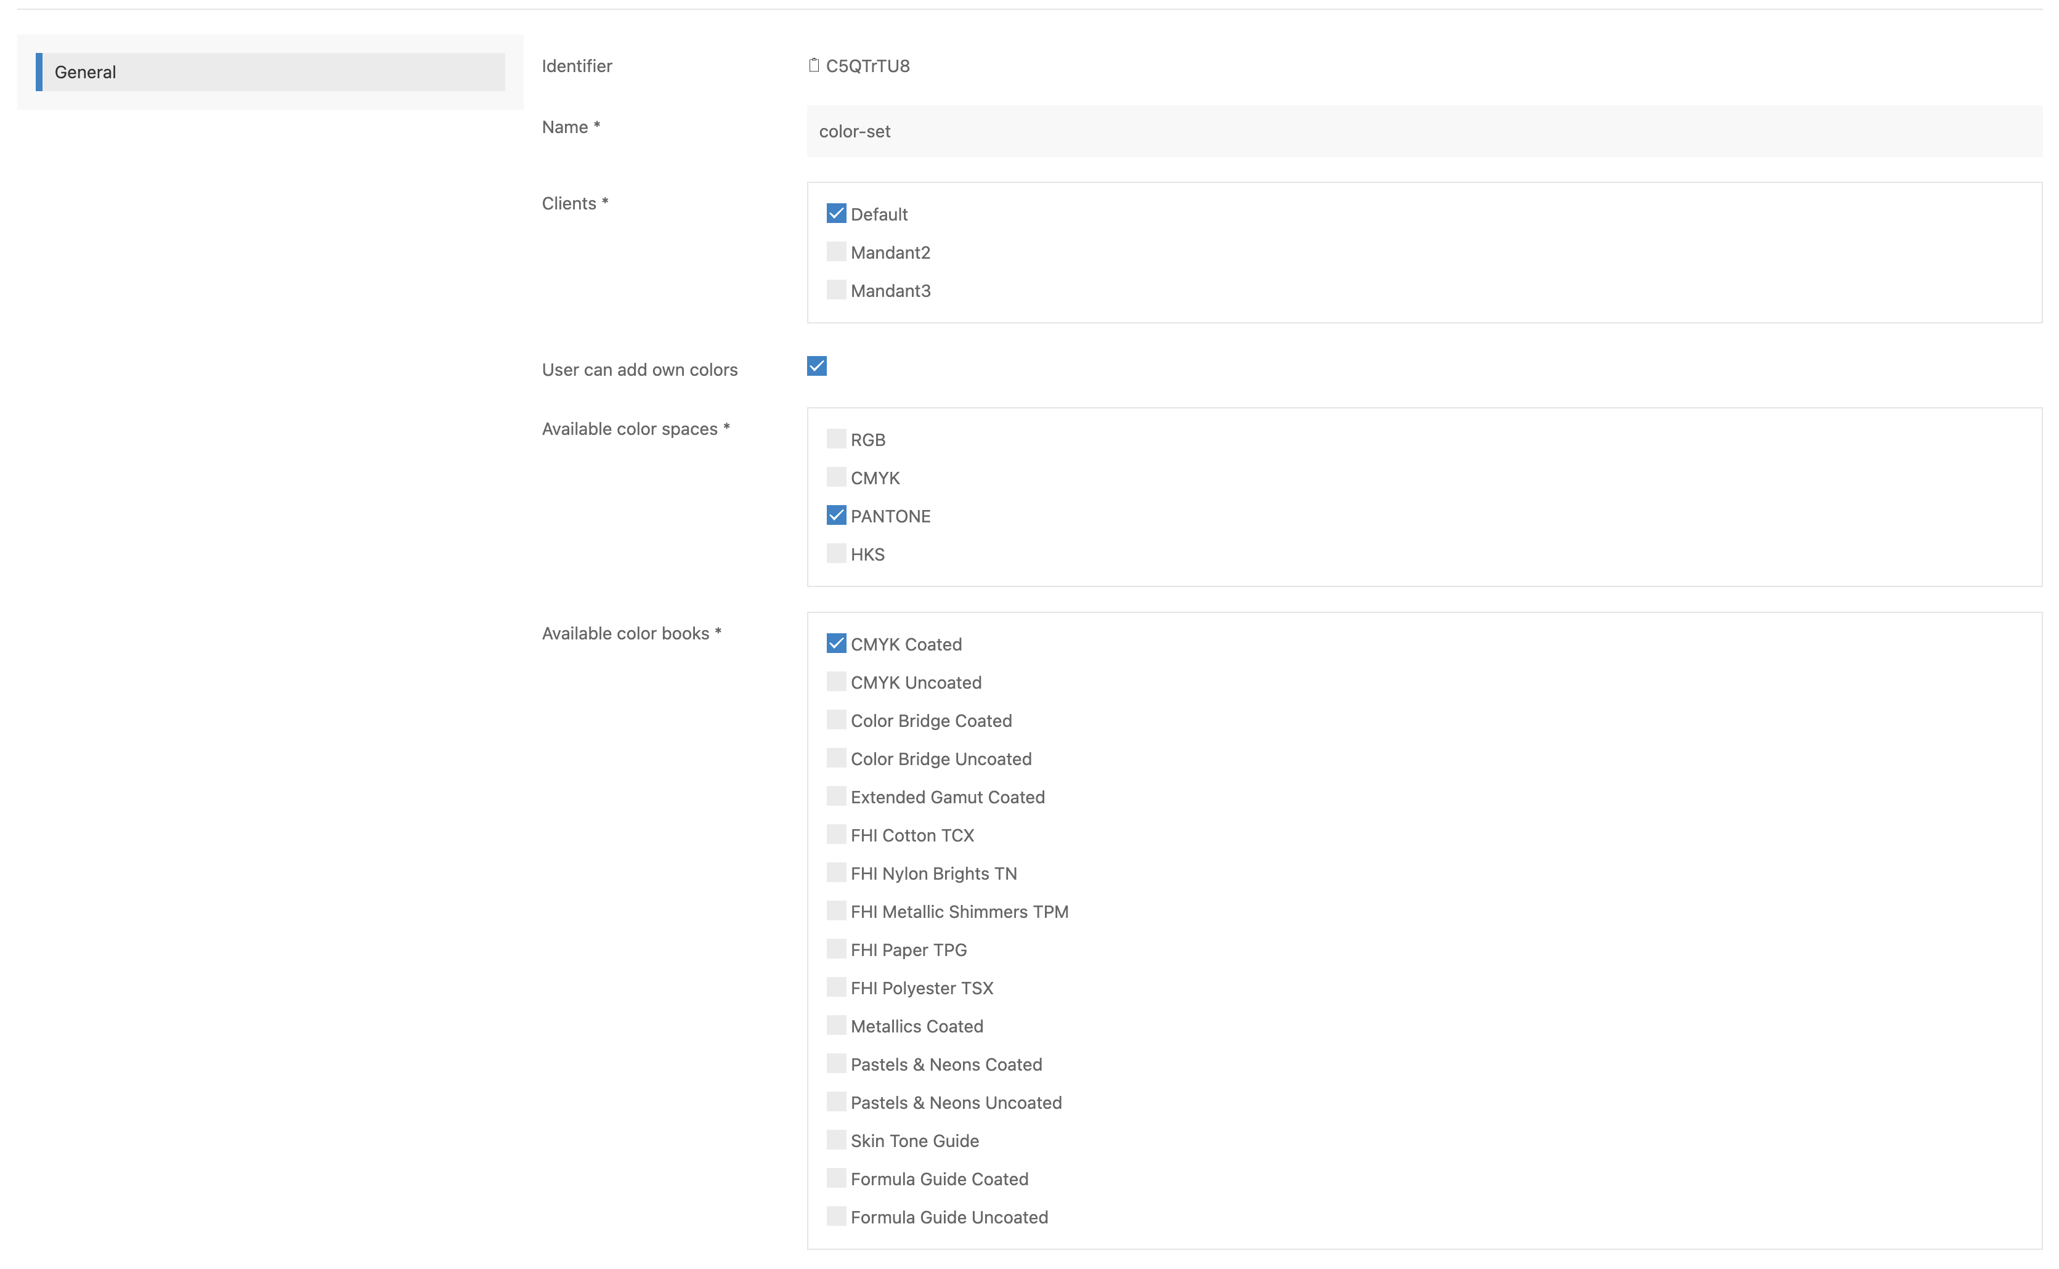Tick the CMYK color space checkbox
Screen dimensions: 2059x1269
(x=835, y=477)
